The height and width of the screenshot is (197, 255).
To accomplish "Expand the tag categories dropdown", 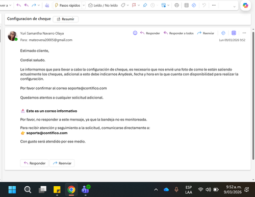I will [128, 6].
